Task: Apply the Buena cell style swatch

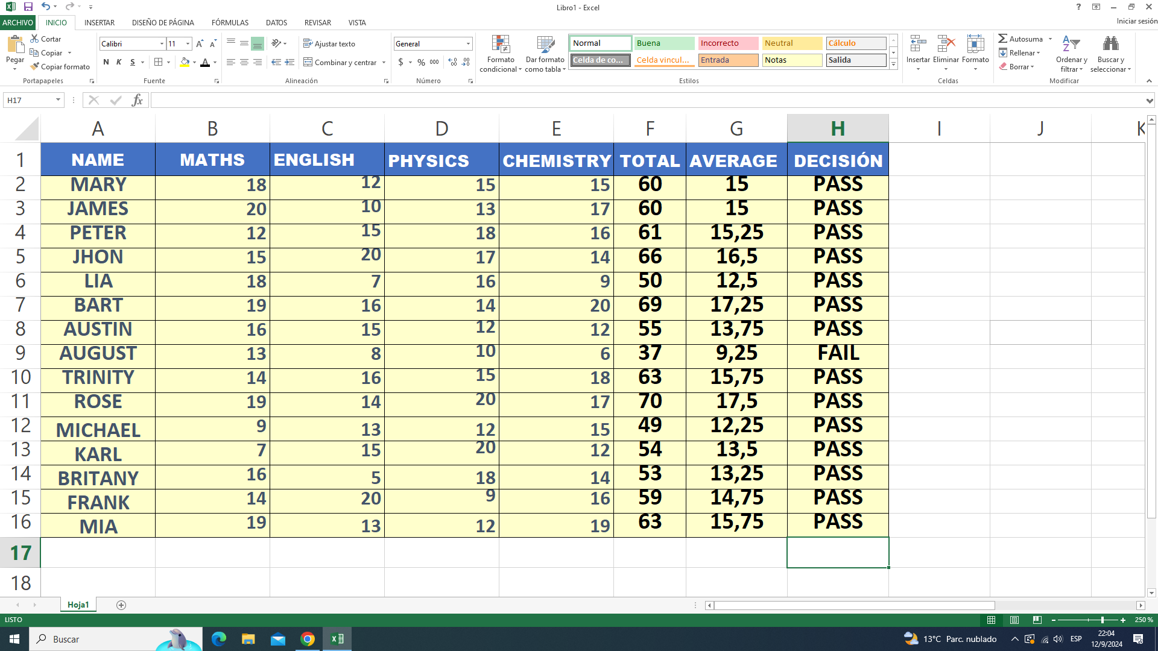Action: pos(664,43)
